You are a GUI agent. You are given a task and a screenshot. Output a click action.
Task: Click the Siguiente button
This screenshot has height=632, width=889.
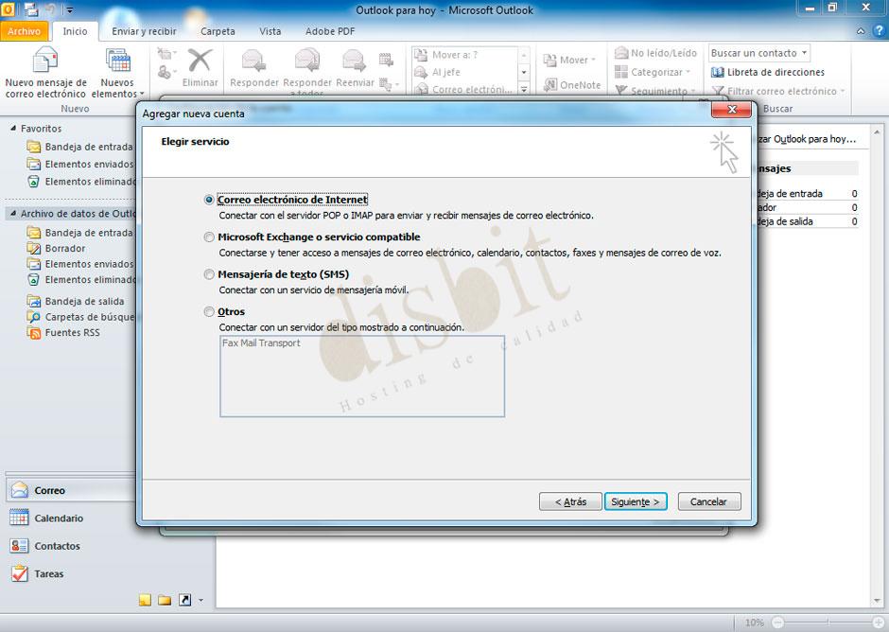pyautogui.click(x=636, y=501)
